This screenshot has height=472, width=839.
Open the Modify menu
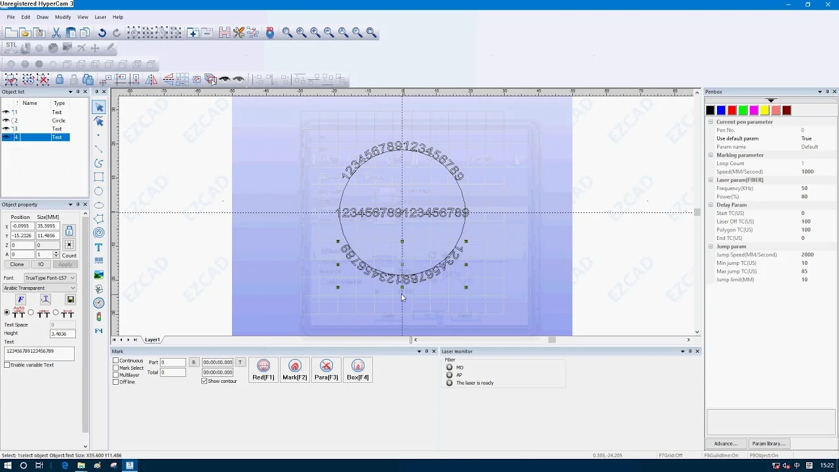(63, 17)
